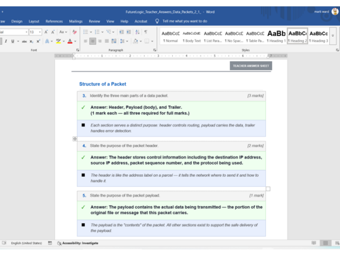The height and width of the screenshot is (255, 340).
Task: Click the mark ward account avatar
Action: click(x=335, y=12)
